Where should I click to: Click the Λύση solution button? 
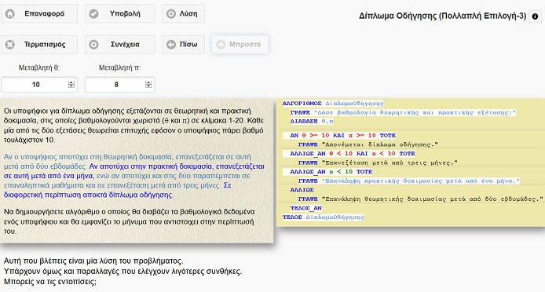(183, 14)
